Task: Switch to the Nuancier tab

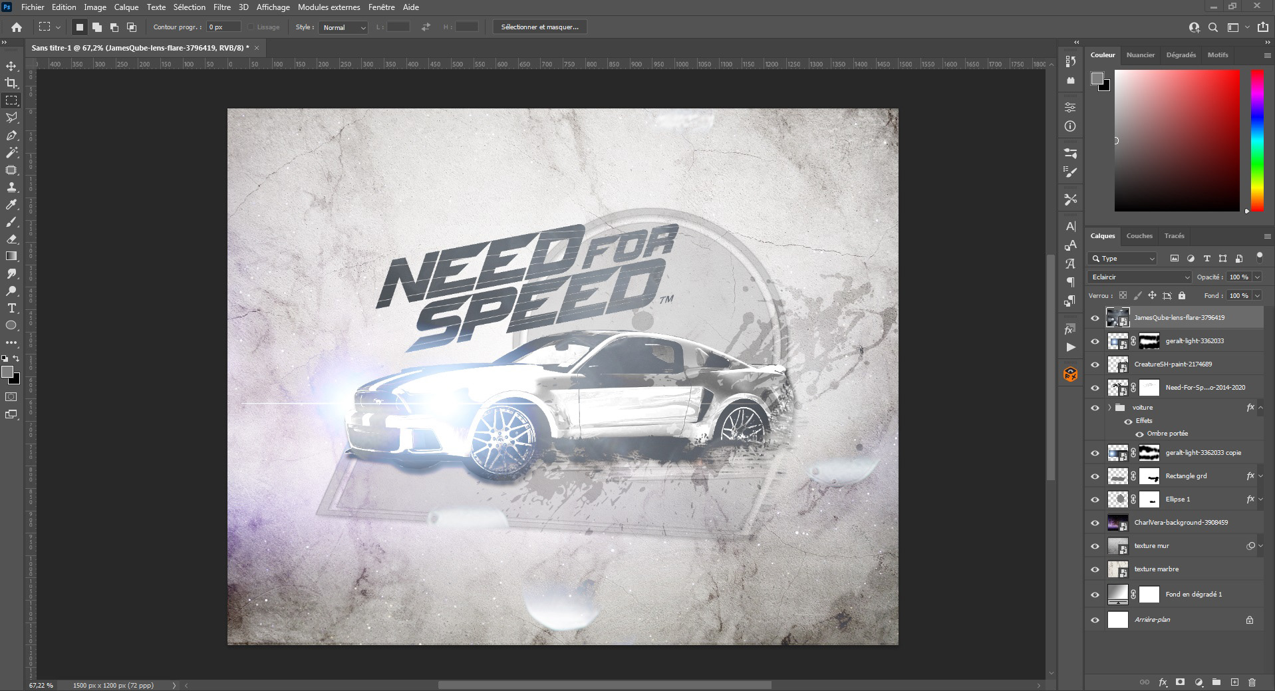Action: pos(1141,55)
